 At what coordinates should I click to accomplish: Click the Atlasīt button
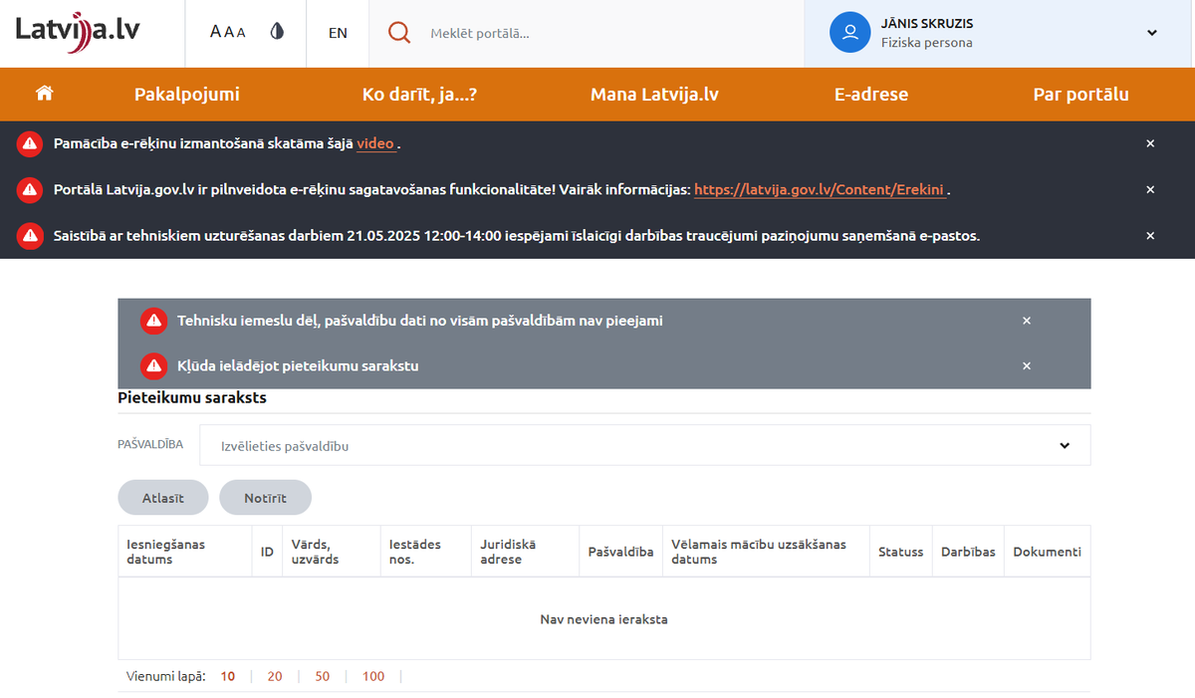point(163,497)
